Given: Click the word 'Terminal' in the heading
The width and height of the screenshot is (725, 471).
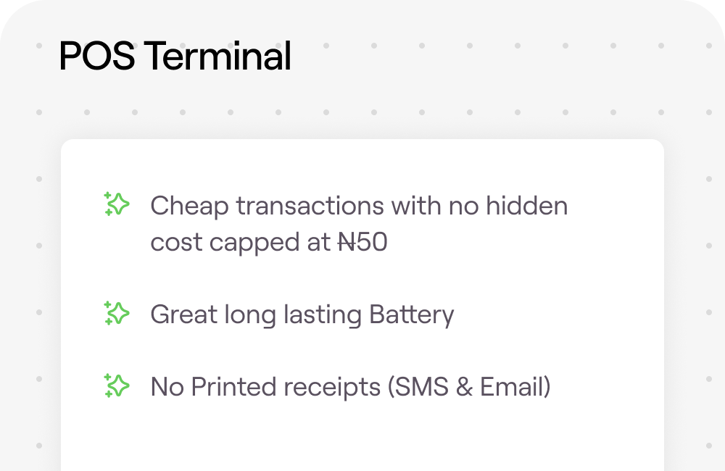Looking at the screenshot, I should tap(217, 57).
